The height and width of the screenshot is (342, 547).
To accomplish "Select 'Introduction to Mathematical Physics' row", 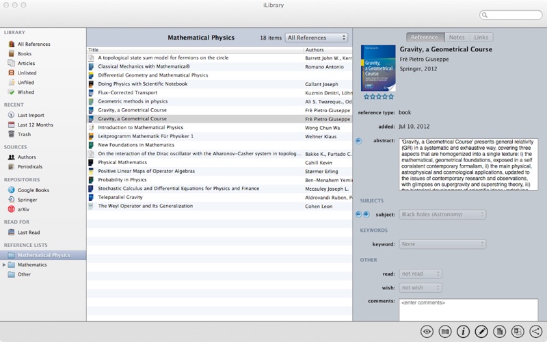I will coord(219,128).
